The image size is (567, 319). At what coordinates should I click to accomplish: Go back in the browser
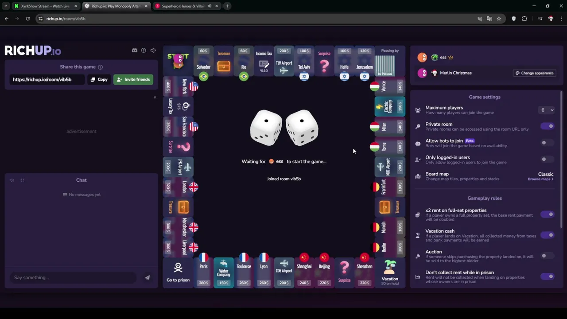click(x=6, y=19)
